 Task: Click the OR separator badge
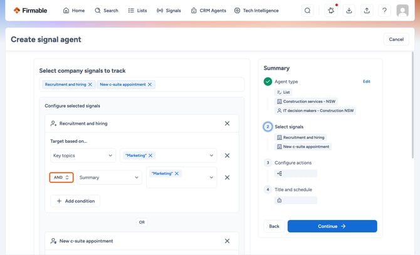pos(142,222)
